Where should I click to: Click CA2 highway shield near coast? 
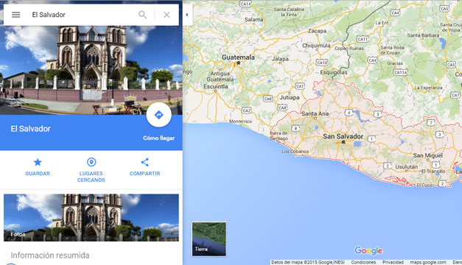tap(246, 110)
